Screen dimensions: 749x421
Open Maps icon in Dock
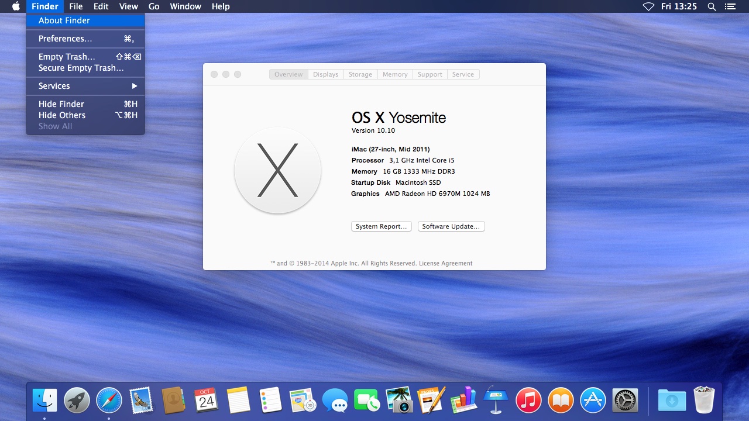pyautogui.click(x=303, y=401)
